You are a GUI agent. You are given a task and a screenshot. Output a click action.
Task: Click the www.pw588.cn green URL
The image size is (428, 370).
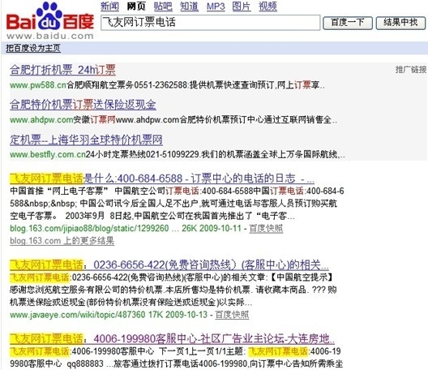(x=38, y=85)
